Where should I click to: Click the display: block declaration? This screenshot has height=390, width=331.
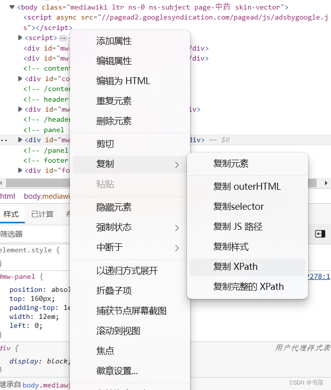coord(40,361)
